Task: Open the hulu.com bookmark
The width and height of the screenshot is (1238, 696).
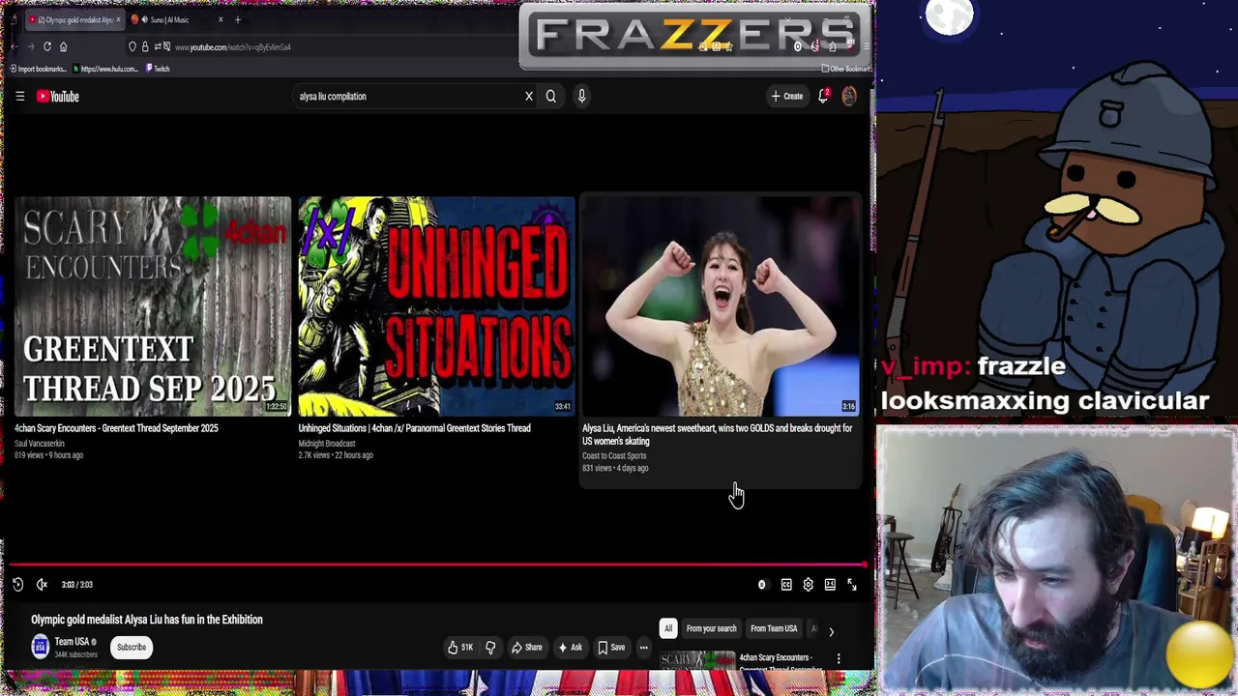Action: pos(105,69)
